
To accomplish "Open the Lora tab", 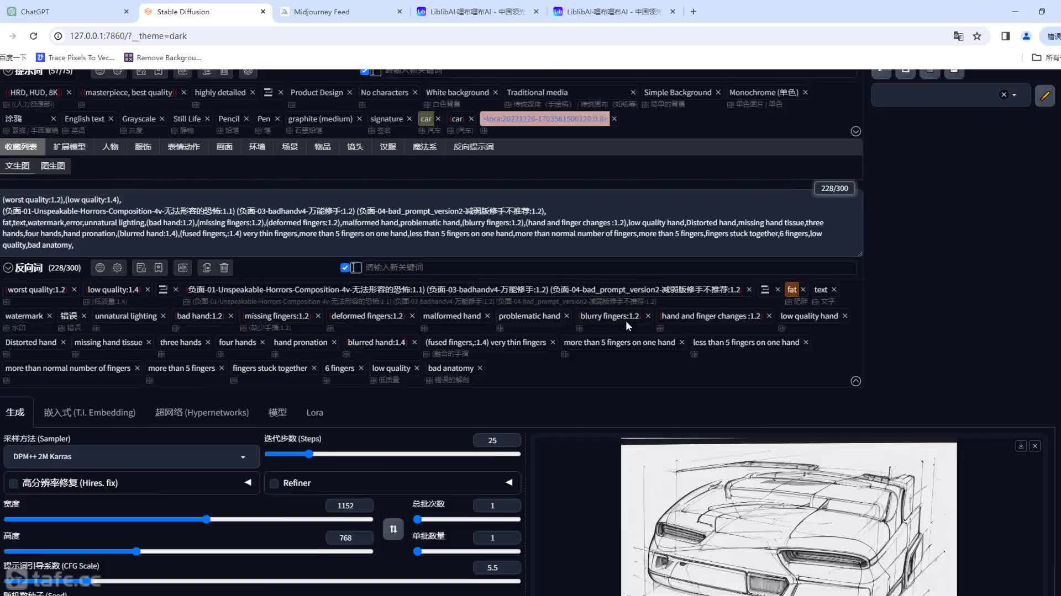I will (x=314, y=413).
